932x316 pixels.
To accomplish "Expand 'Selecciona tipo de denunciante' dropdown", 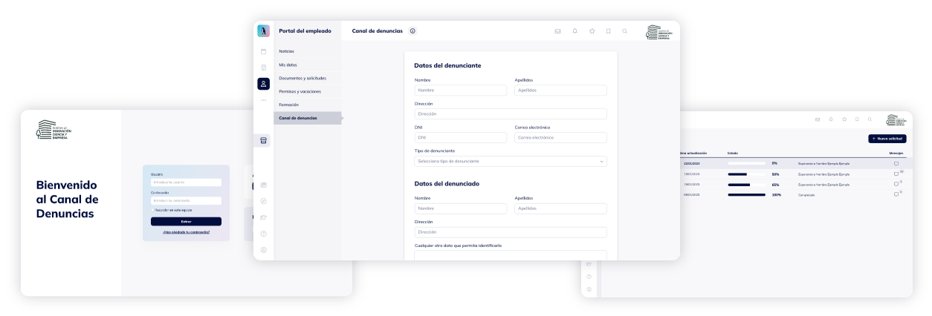I will (x=510, y=161).
